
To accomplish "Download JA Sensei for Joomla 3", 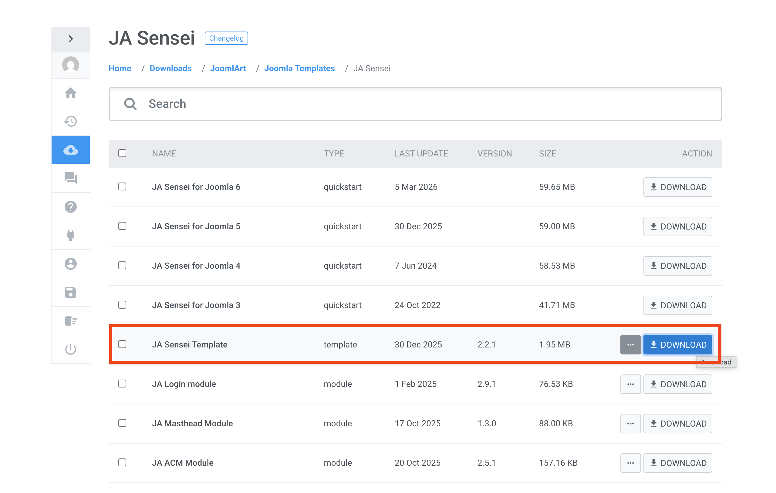I will point(678,305).
